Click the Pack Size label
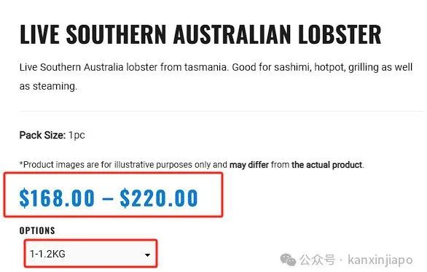427x272 pixels. (42, 135)
